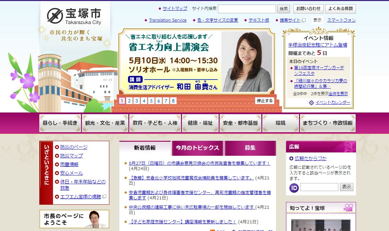Click the 広報たからづか bullet icon
389x231 pixels.
[x=291, y=158]
